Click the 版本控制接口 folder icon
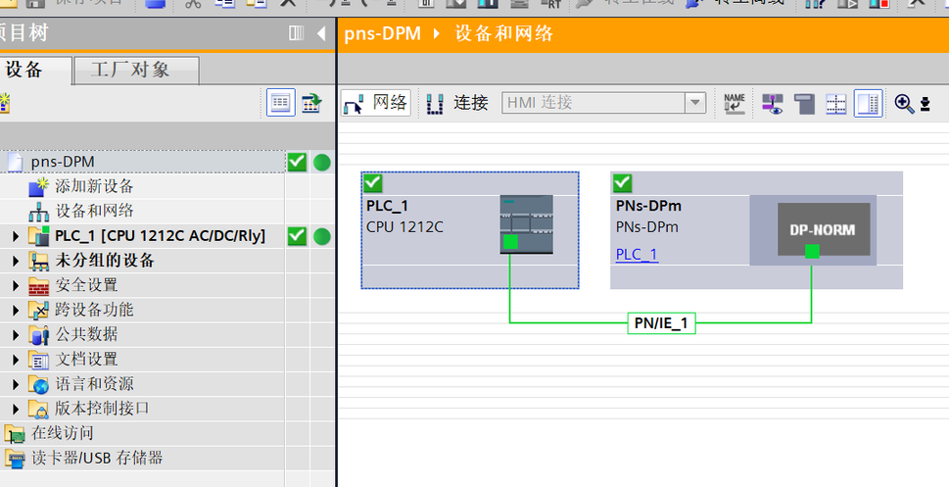This screenshot has width=949, height=487. [39, 410]
